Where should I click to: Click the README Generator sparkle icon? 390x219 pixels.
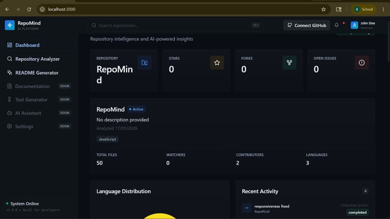pyautogui.click(x=9, y=72)
